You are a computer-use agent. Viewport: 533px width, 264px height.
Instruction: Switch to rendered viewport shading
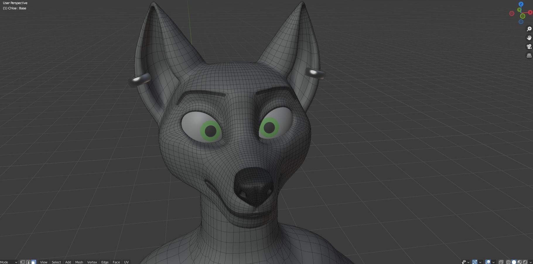525,262
